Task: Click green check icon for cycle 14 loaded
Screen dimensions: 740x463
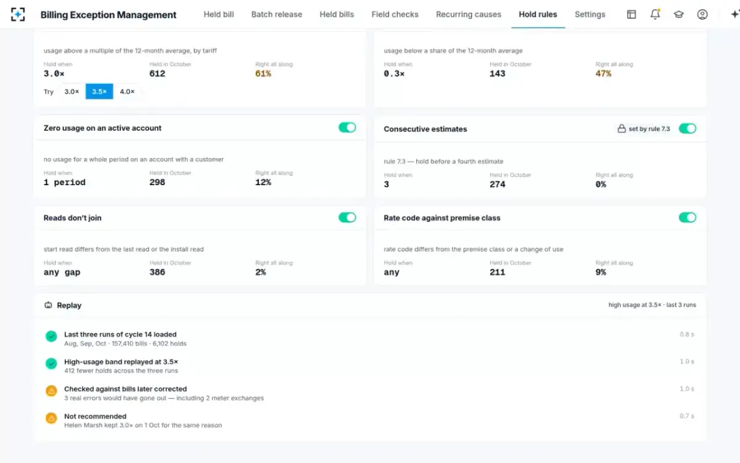Action: tap(52, 336)
